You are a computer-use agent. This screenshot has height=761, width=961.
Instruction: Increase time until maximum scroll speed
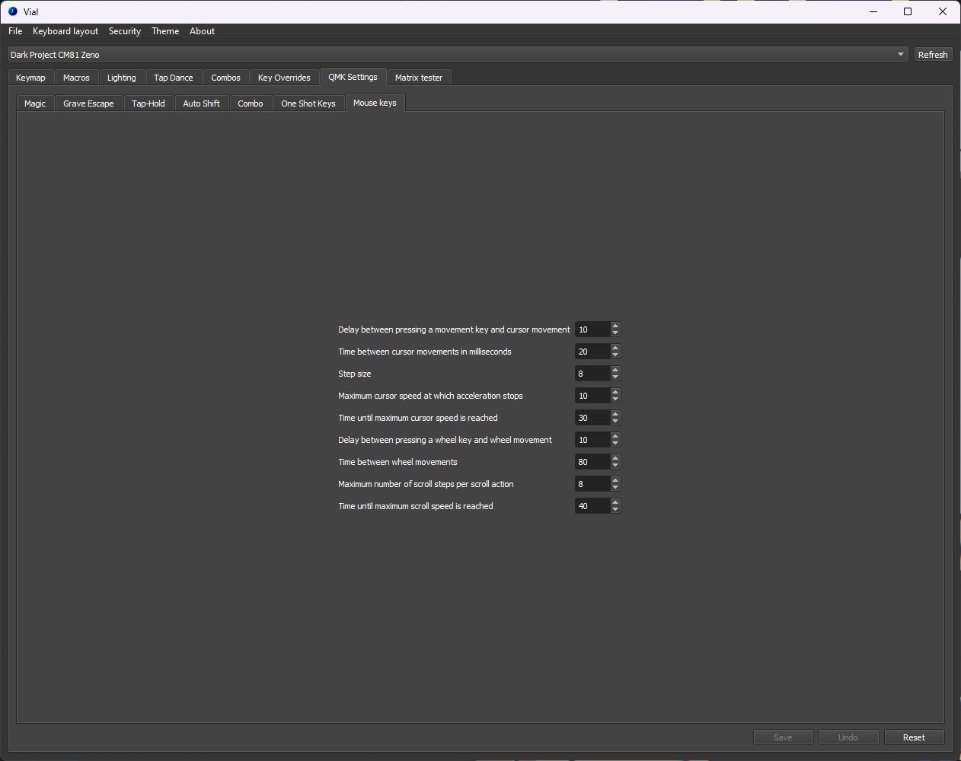click(615, 502)
